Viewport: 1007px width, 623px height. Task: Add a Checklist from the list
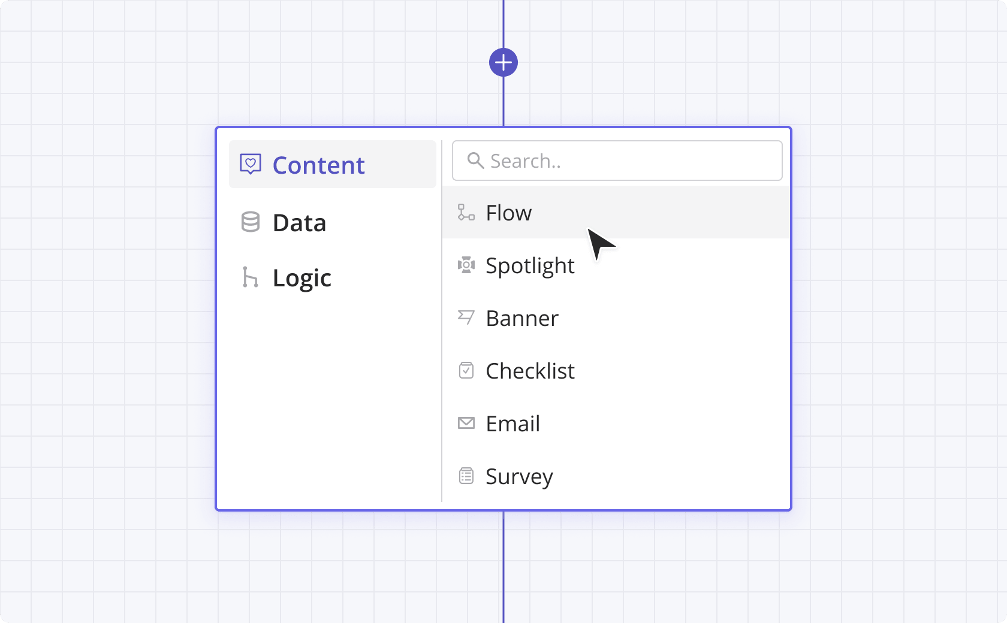[x=530, y=371]
